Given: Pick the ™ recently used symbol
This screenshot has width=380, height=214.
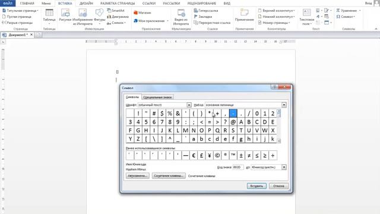Looking at the screenshot, I should pos(233,156).
